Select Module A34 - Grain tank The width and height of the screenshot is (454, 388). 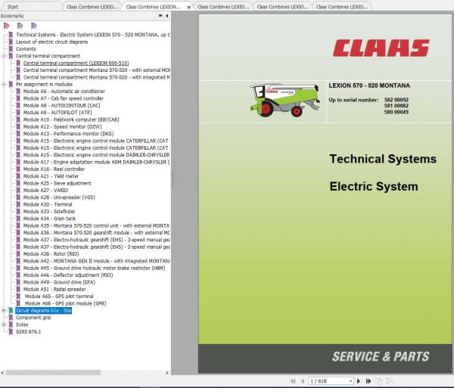click(49, 219)
